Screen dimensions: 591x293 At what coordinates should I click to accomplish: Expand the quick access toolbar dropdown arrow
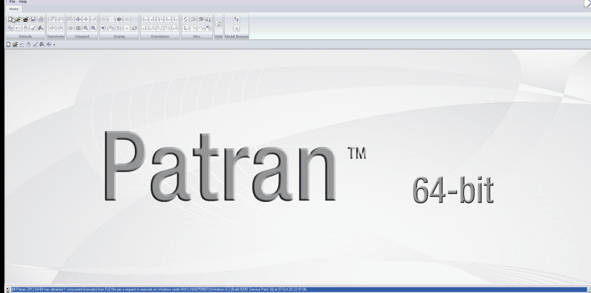tap(54, 45)
